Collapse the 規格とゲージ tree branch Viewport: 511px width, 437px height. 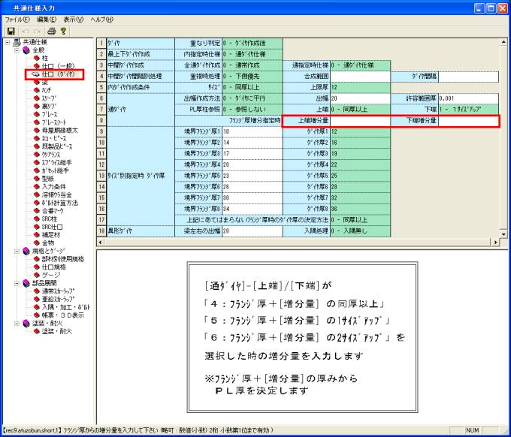pyautogui.click(x=17, y=251)
